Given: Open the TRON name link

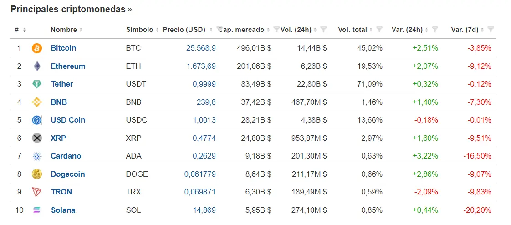Looking at the screenshot, I should pyautogui.click(x=61, y=192).
